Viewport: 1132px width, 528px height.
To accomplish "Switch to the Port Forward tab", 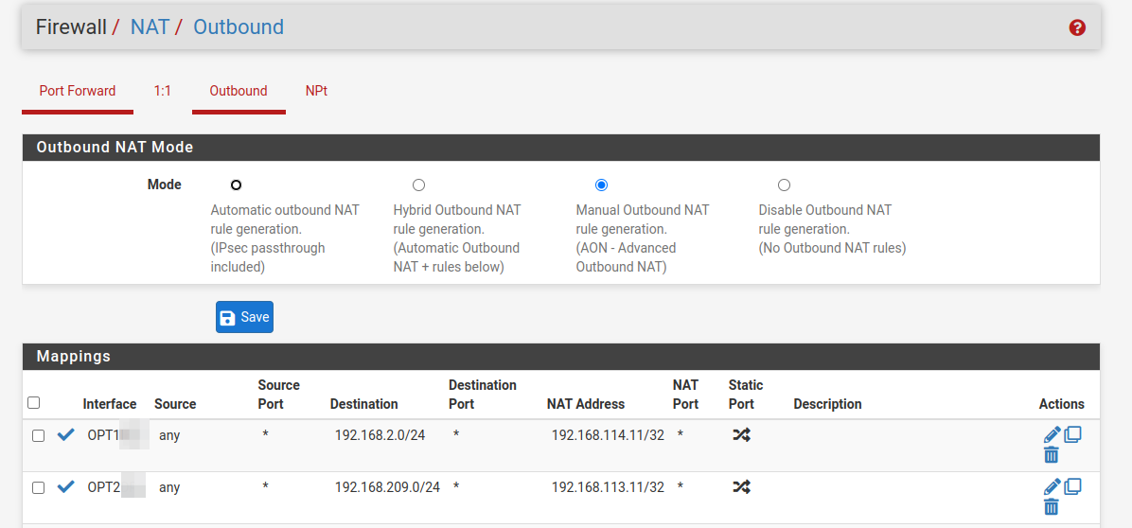I will pos(78,92).
